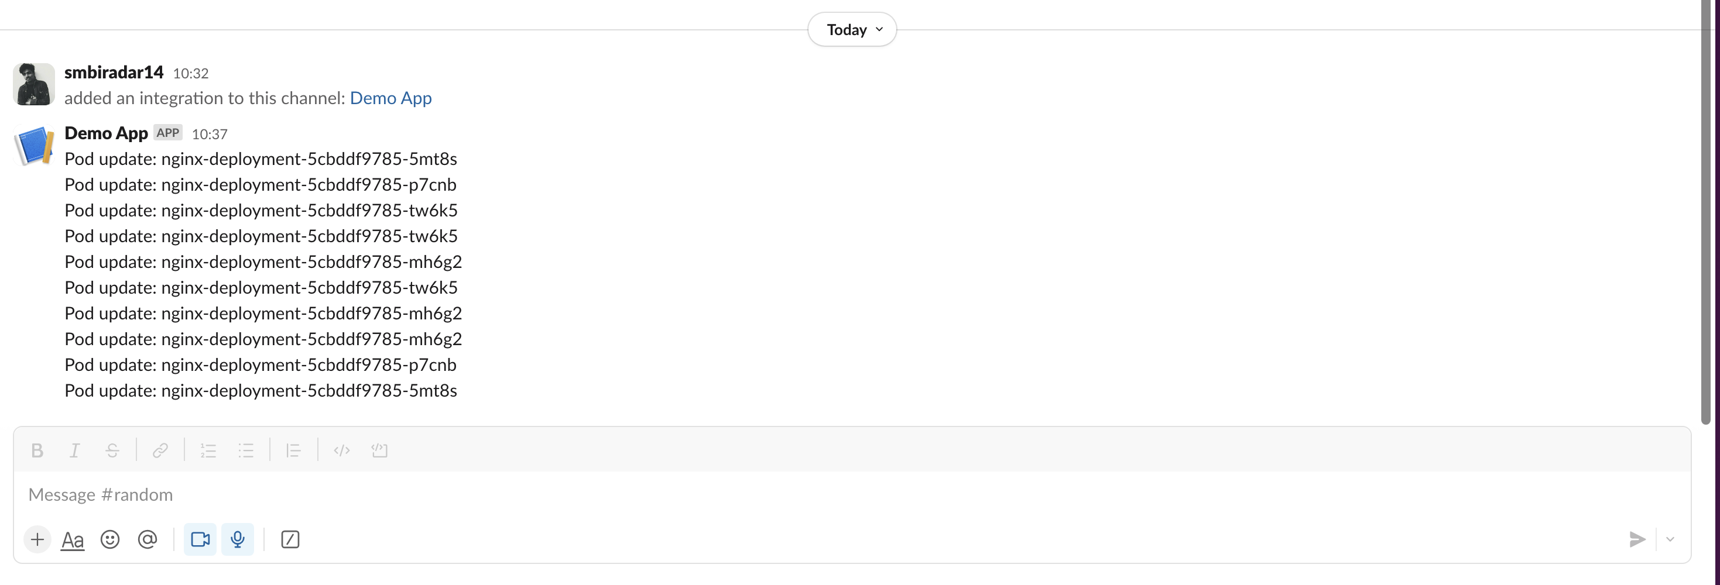1720x585 pixels.
Task: Insert a code block
Action: 379,450
